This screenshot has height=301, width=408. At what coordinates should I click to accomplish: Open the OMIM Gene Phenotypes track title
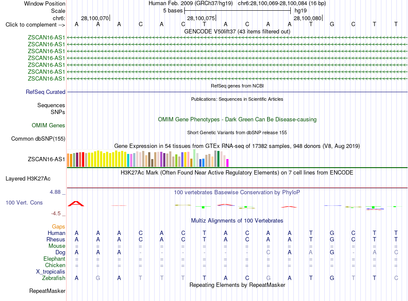pyautogui.click(x=237, y=120)
